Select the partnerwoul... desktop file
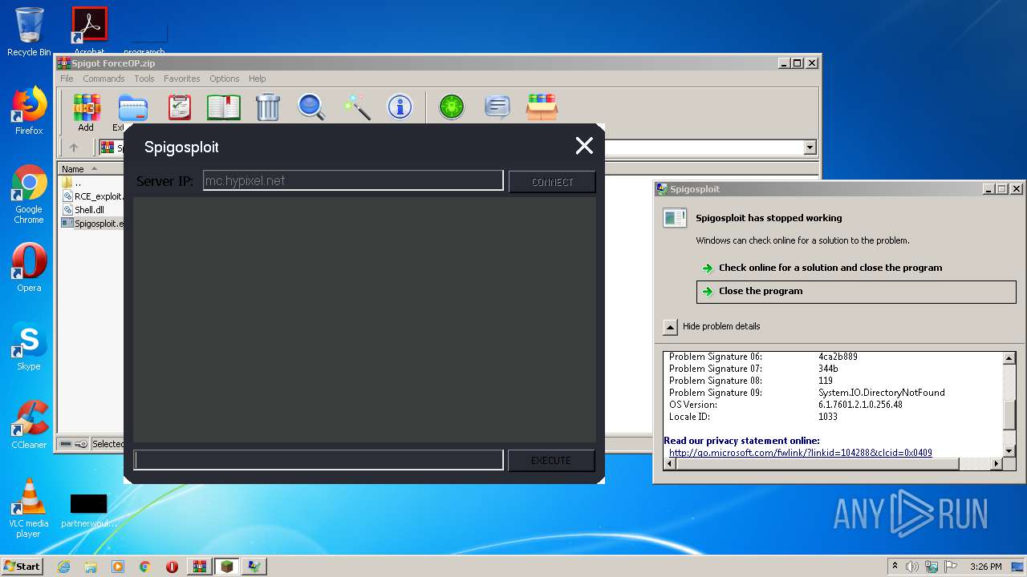This screenshot has width=1027, height=577. [89, 510]
